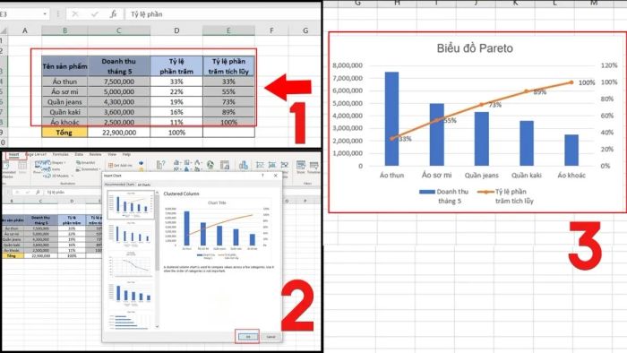This screenshot has height=353, width=627.
Task: Select cell 'Quần jeans' in the table
Action: (x=64, y=102)
